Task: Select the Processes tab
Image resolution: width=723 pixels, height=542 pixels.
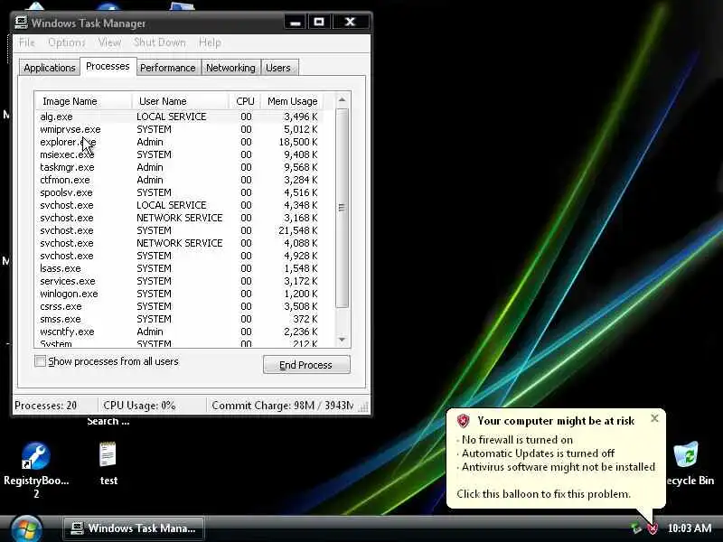Action: point(108,66)
